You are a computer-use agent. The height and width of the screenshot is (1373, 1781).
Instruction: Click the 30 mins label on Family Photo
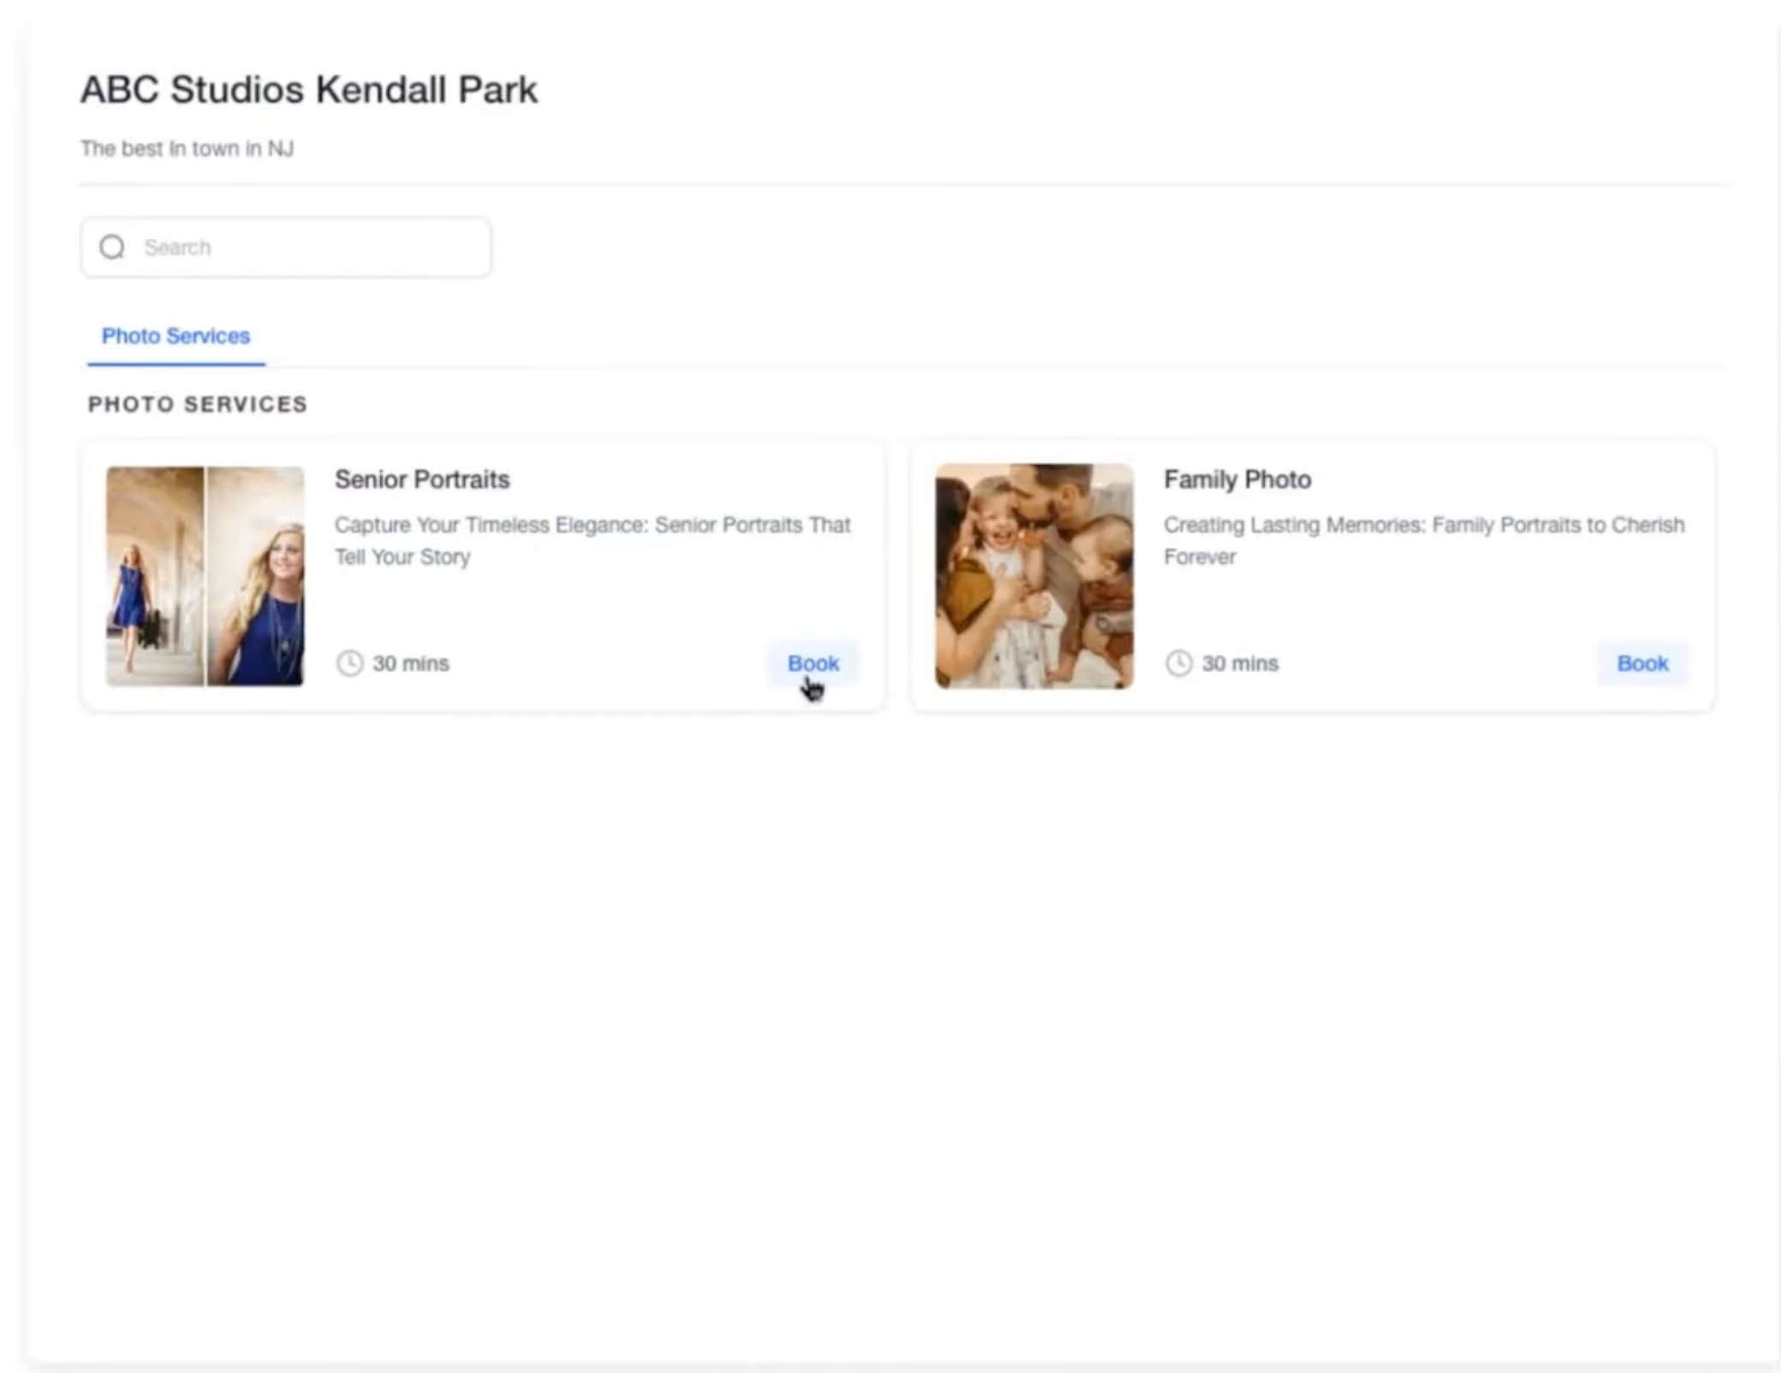point(1239,663)
